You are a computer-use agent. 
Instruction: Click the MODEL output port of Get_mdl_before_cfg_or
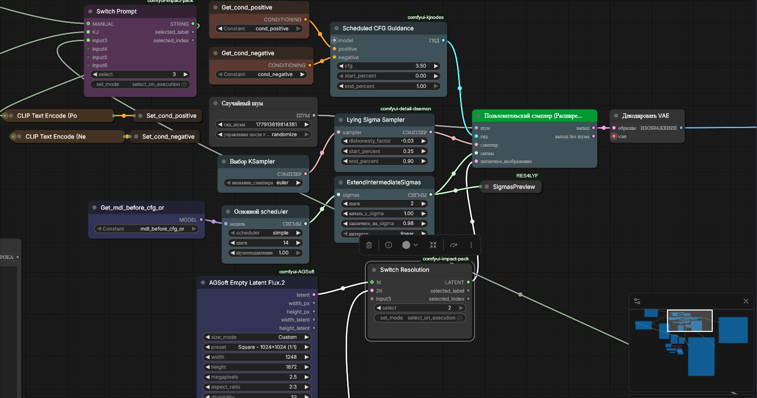(201, 220)
